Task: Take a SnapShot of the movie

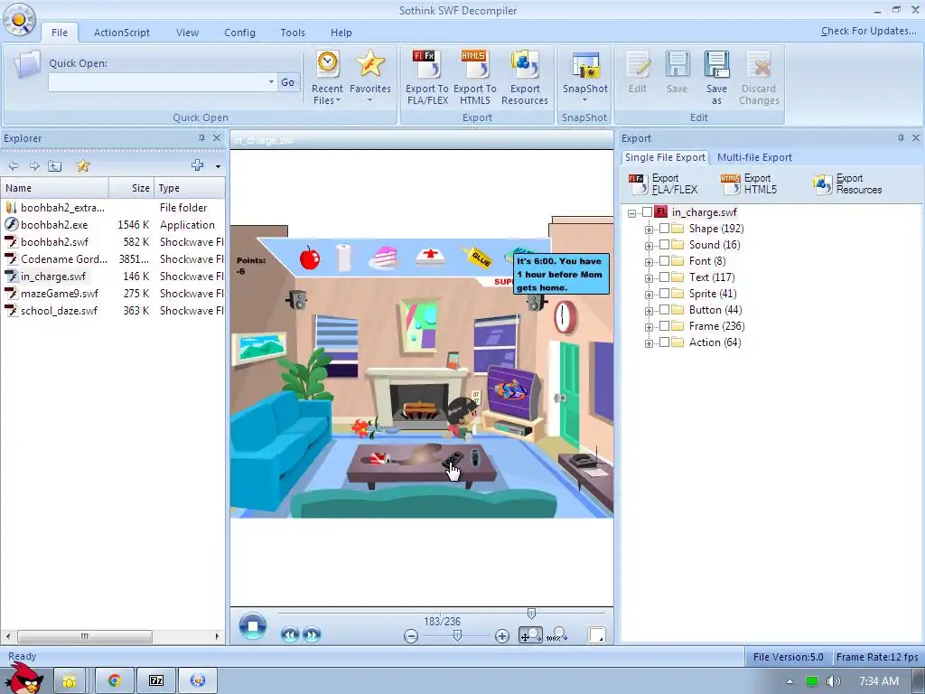Action: 584,77
